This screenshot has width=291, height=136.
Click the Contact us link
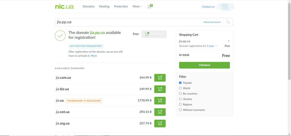[208, 7]
